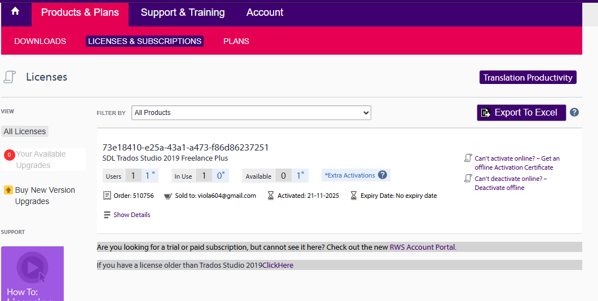Open the Deactivate offline link
598x301 pixels.
[511, 183]
